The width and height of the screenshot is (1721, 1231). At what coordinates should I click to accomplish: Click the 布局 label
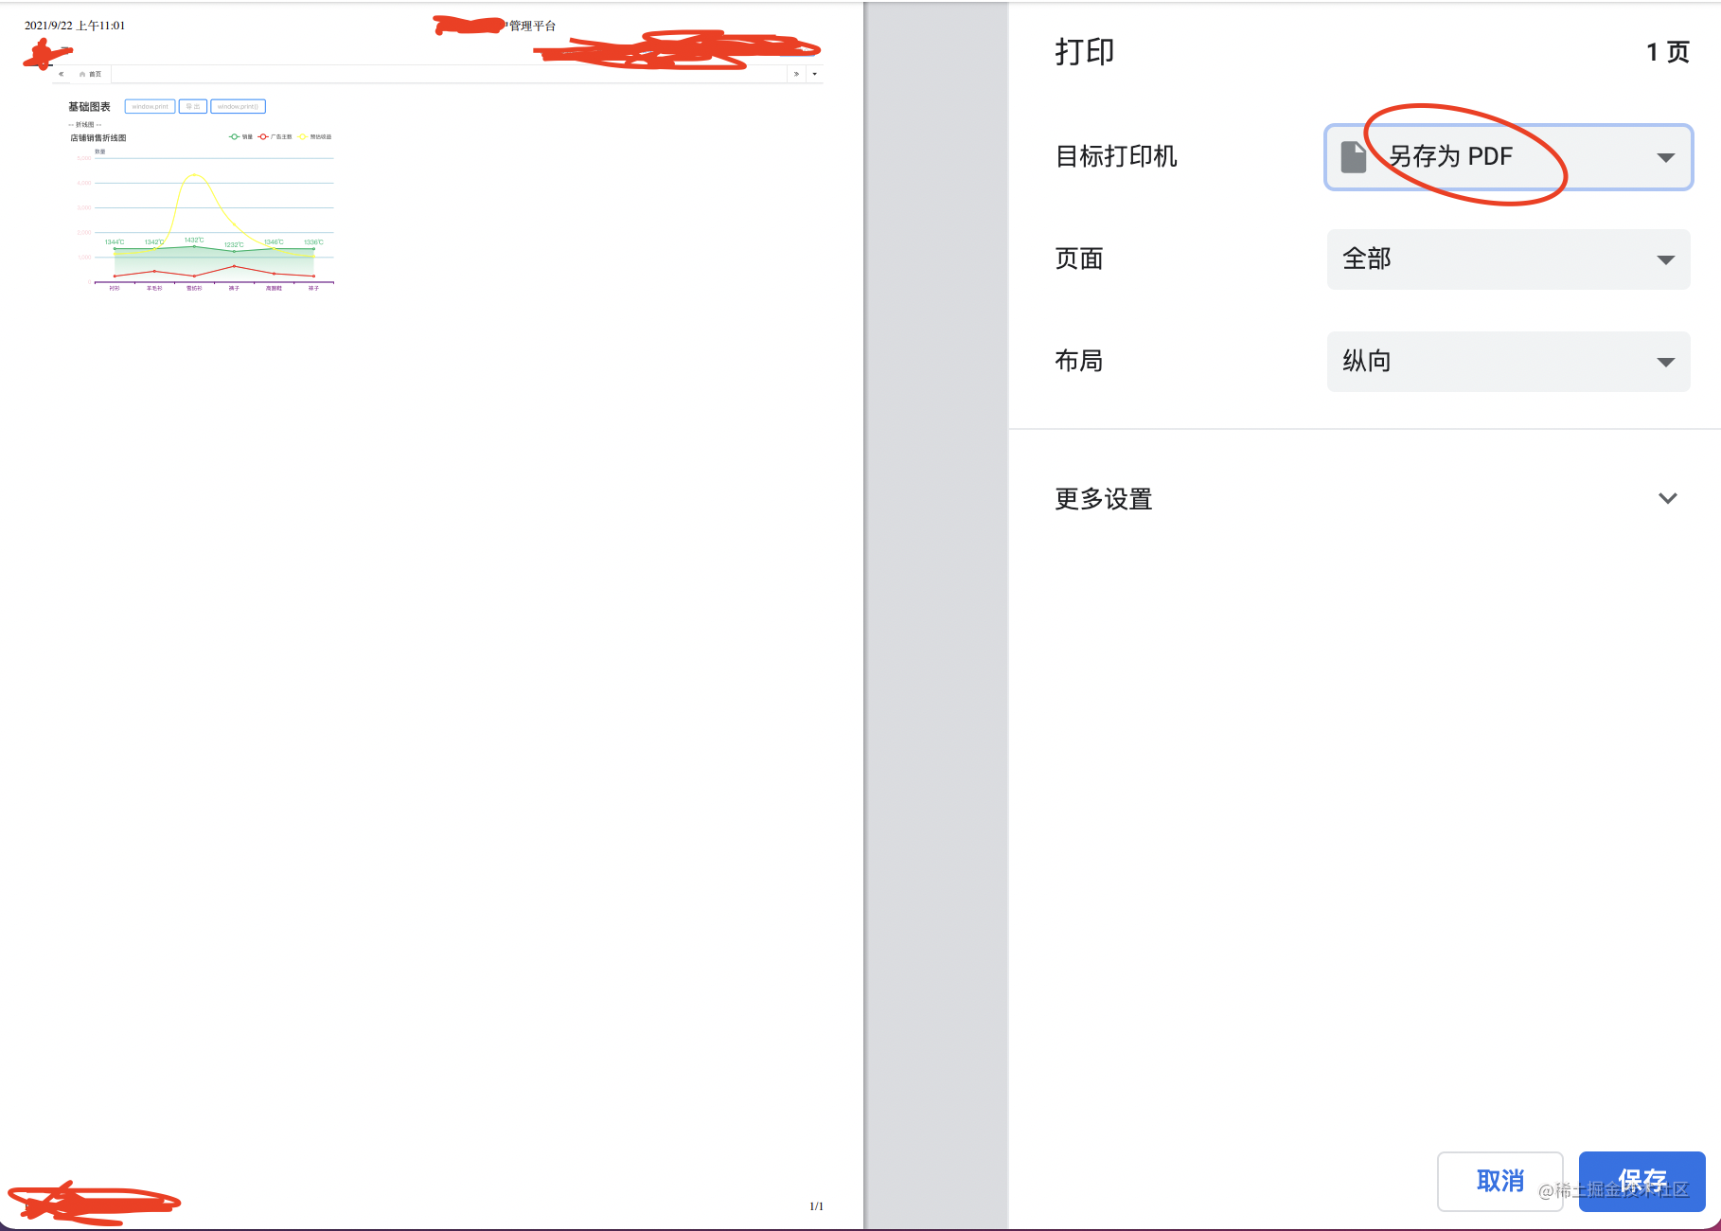tap(1079, 361)
